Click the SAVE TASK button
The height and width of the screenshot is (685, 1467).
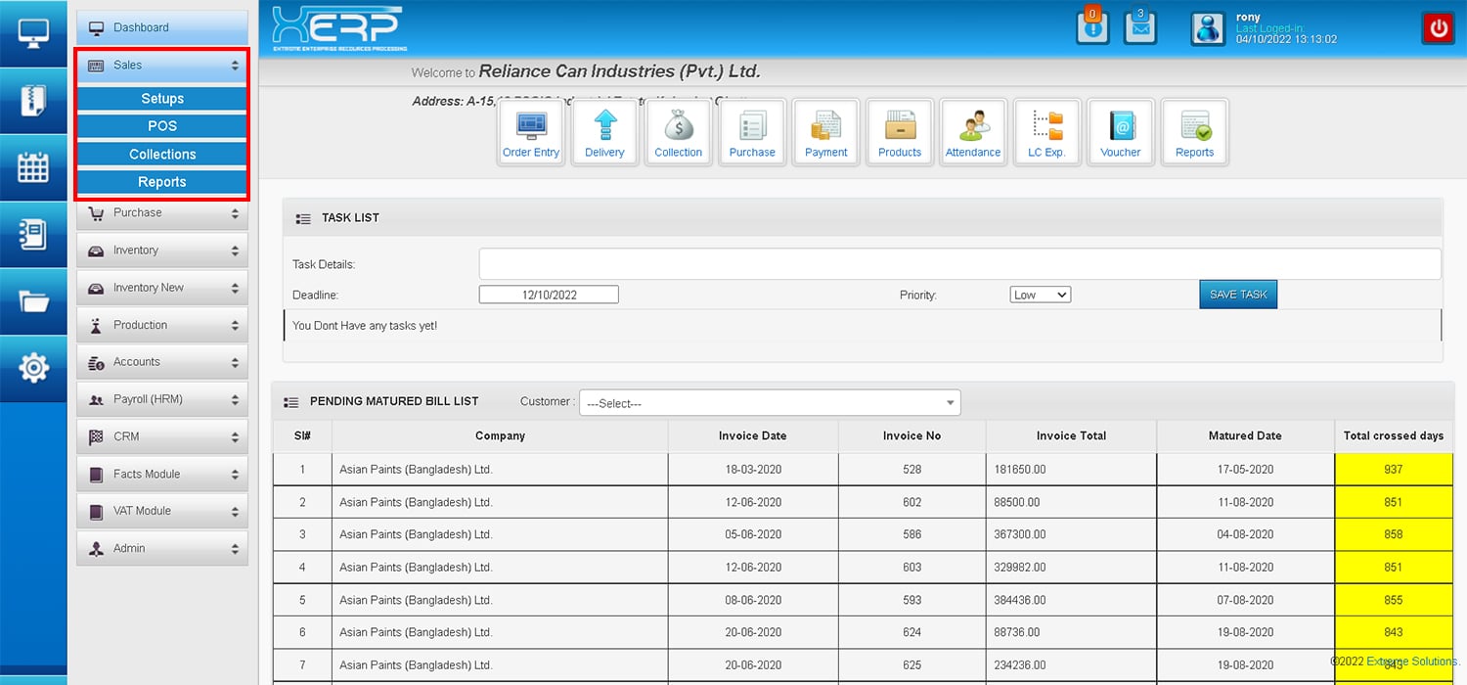[1238, 295]
